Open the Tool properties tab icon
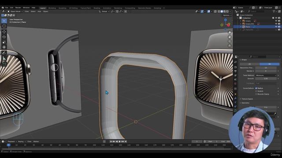Viewport: 282px width, 158px height. [x=235, y=62]
